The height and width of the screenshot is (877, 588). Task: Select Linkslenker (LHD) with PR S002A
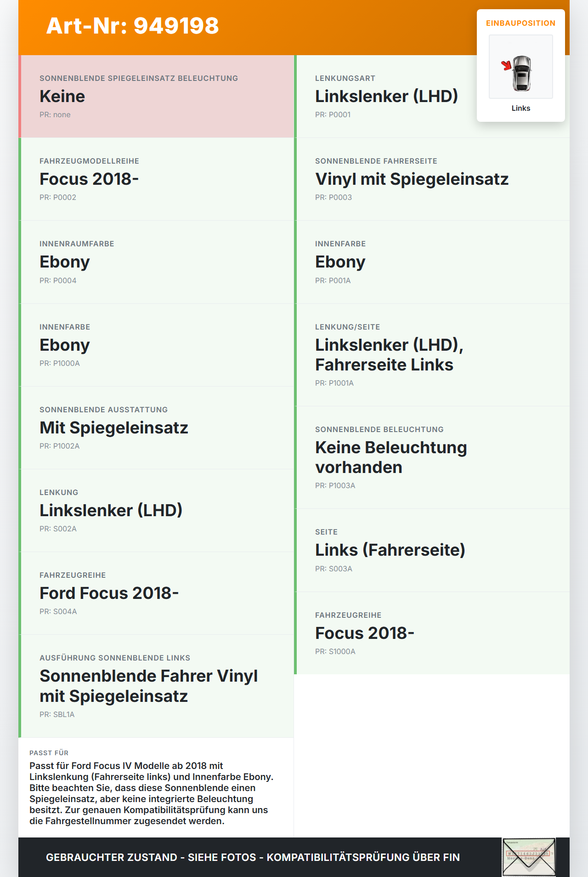(156, 511)
